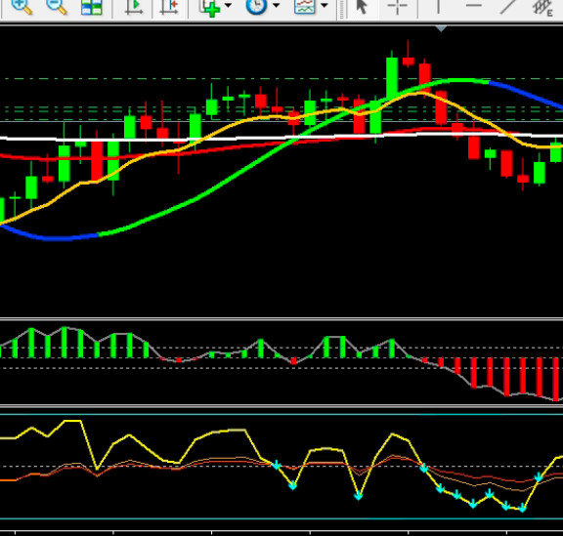Click the chart shift triangle marker

[x=441, y=28]
